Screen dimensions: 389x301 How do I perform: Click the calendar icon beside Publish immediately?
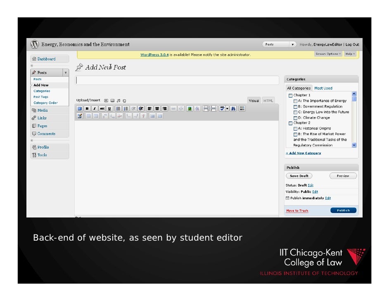(x=287, y=198)
